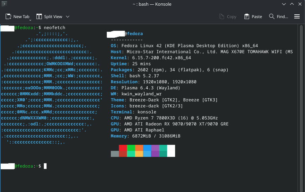Viewport: 305px width, 192px height.
Task: Click the terminal icon in title bar
Action: [4, 4]
